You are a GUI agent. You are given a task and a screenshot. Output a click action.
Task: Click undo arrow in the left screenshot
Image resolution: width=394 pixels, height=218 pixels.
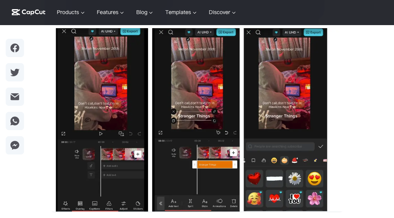(131, 134)
